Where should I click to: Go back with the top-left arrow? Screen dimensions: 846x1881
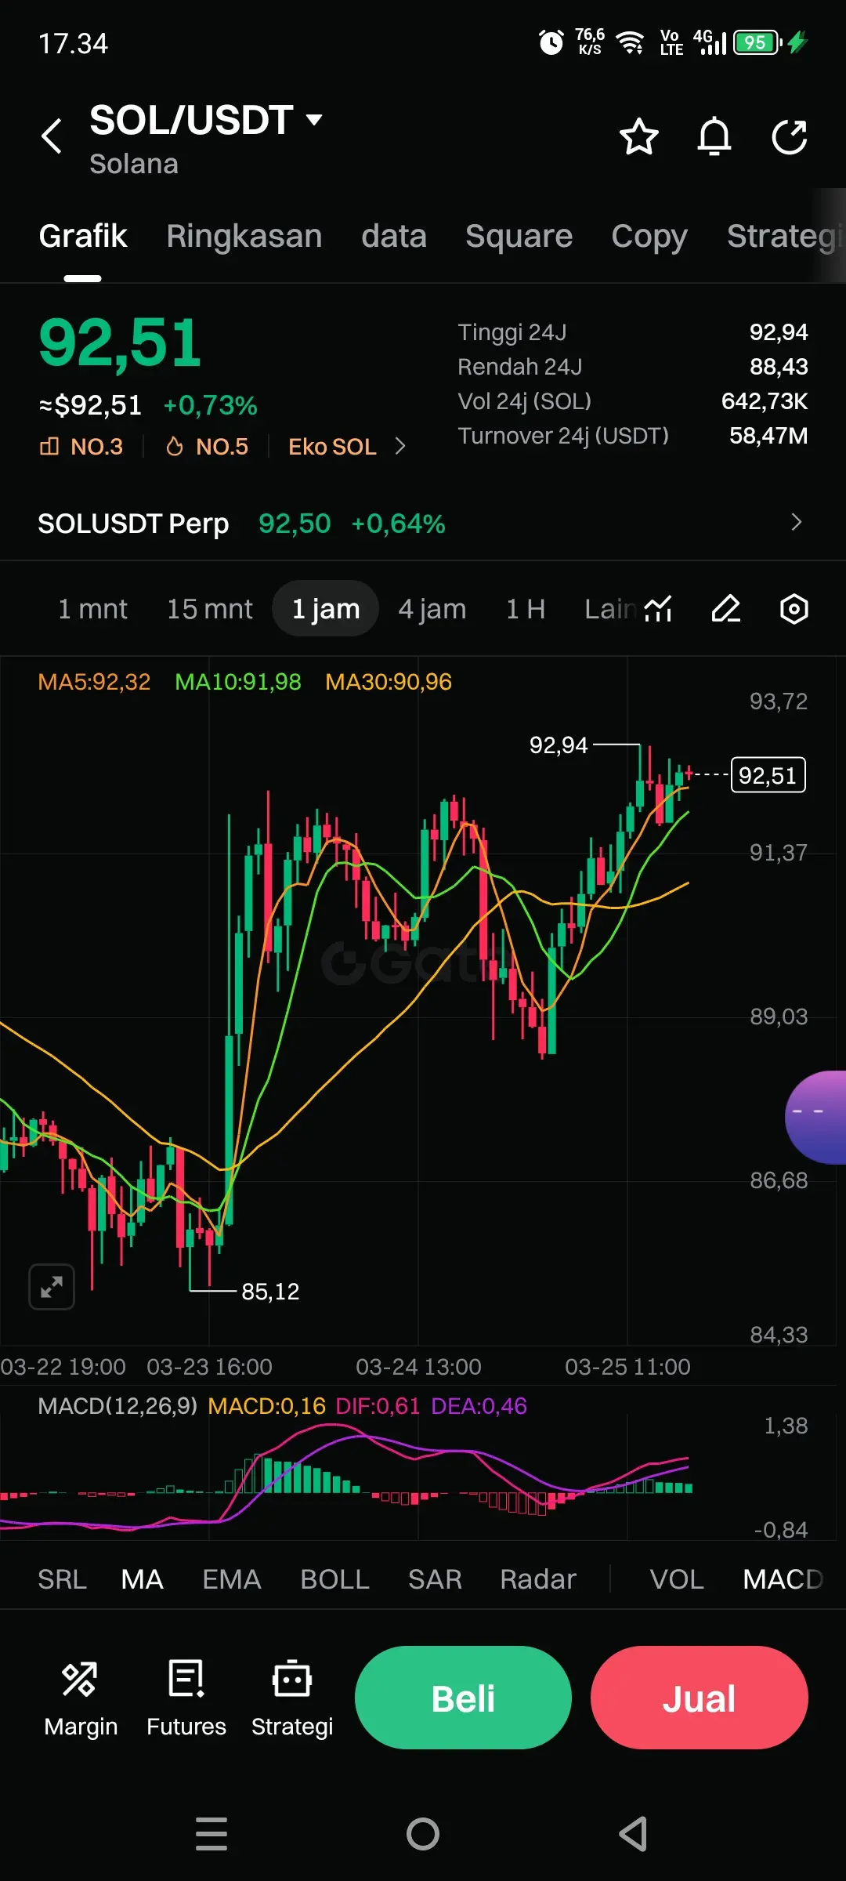tap(52, 136)
